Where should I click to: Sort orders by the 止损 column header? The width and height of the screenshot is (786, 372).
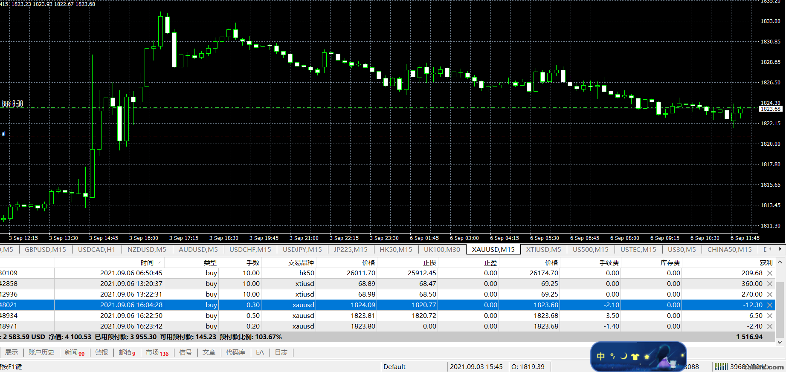click(407, 262)
